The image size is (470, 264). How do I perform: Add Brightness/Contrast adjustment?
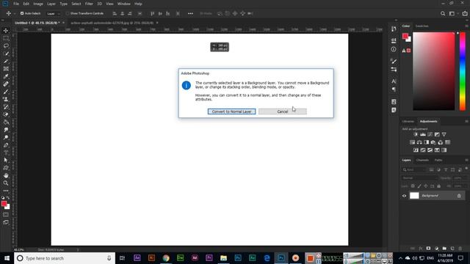click(x=416, y=134)
